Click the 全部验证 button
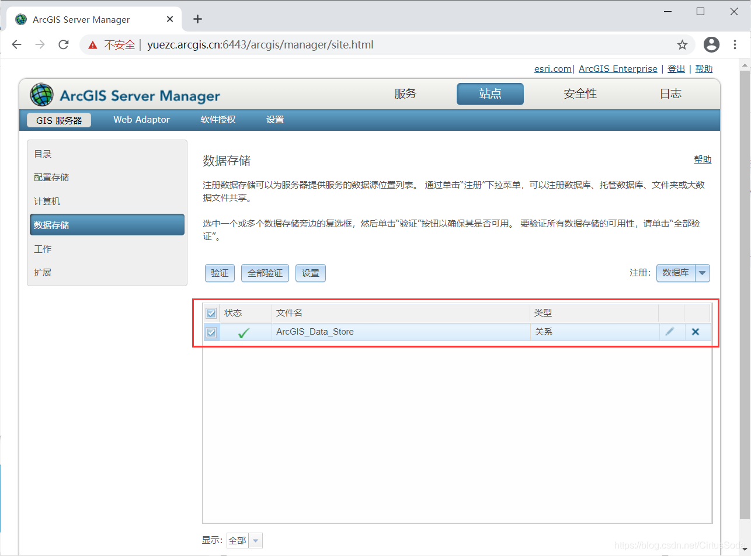 265,273
